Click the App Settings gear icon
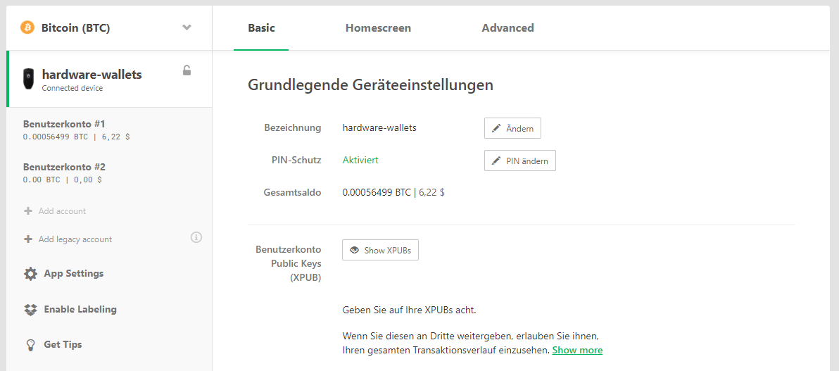839x371 pixels. tap(30, 274)
